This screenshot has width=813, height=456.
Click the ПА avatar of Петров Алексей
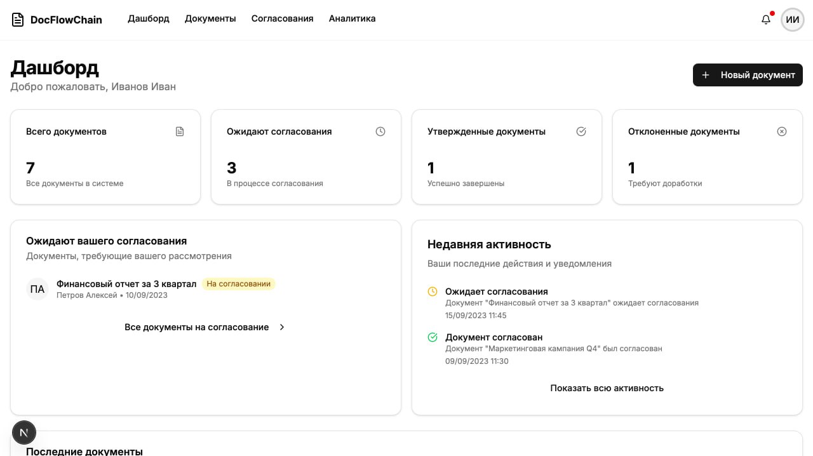37,289
